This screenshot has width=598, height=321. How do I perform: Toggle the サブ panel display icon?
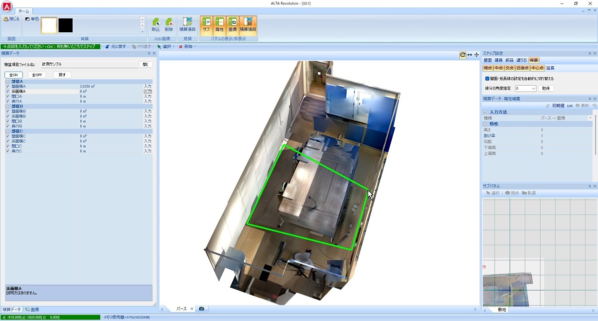pos(206,25)
